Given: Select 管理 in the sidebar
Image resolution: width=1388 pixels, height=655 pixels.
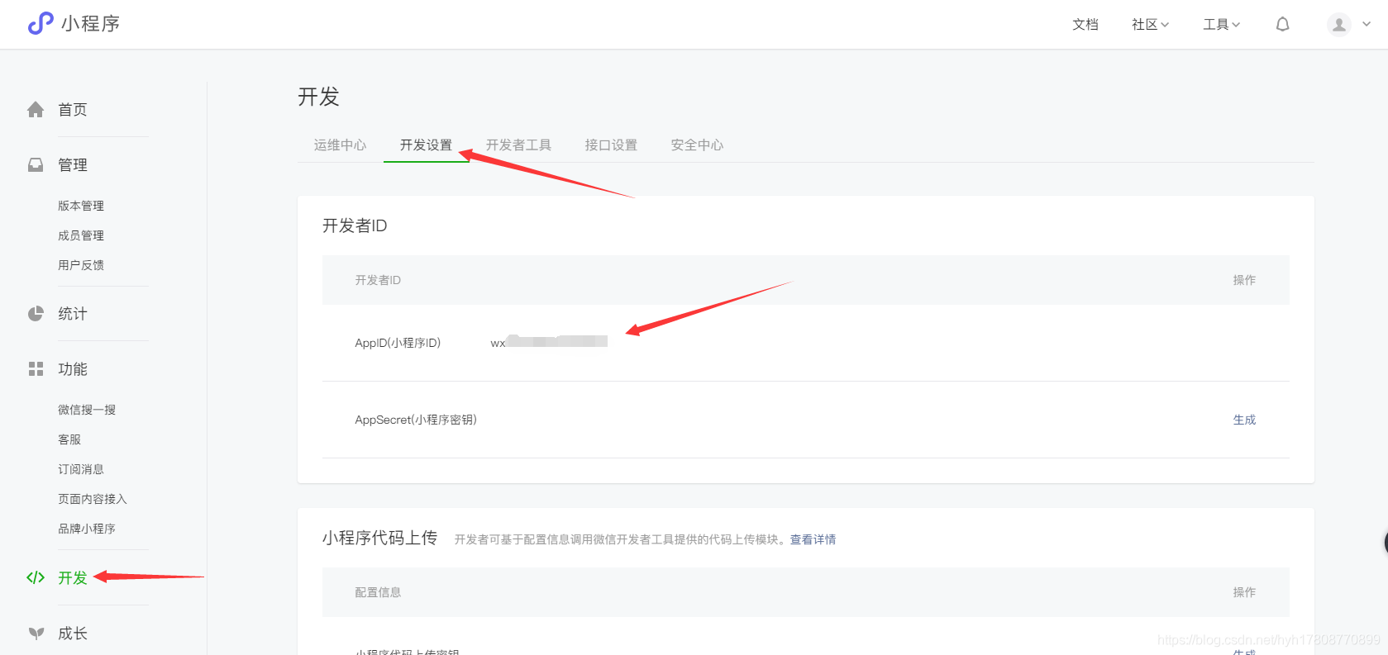Looking at the screenshot, I should (x=73, y=164).
